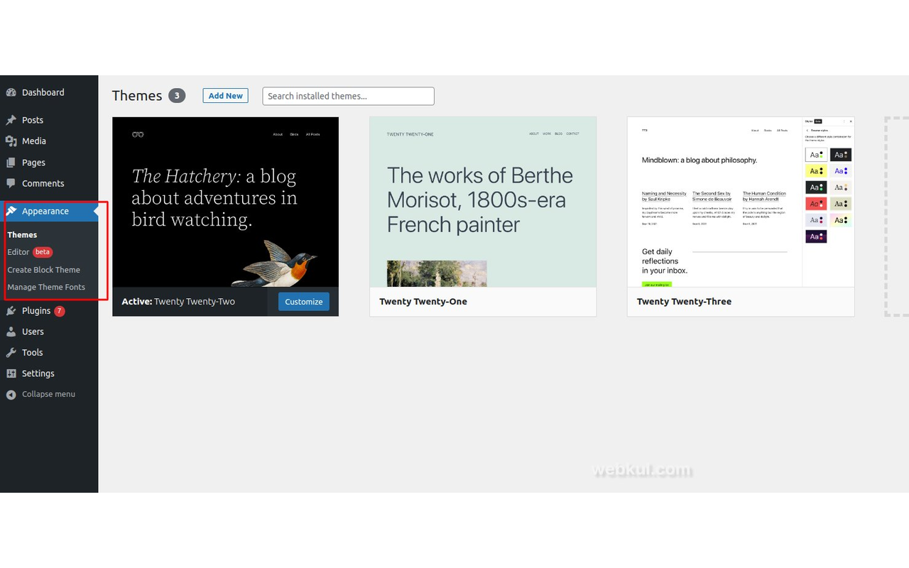Click the Plugins update count badge 7
This screenshot has height=568, width=909.
[60, 311]
